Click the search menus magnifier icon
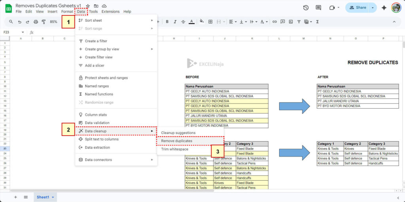This screenshot has width=405, height=202. 11,22
